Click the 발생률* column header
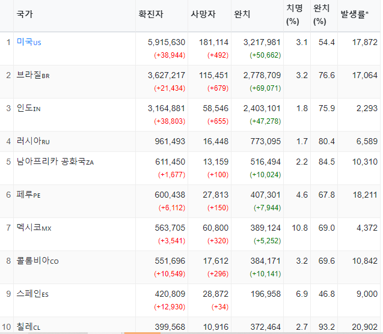Viewport: 383px width, 334px height. pos(354,14)
